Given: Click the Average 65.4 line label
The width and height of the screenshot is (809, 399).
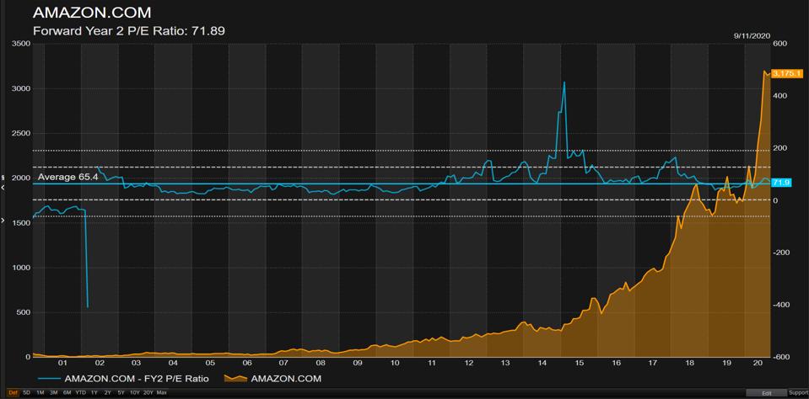Looking at the screenshot, I should coord(68,178).
